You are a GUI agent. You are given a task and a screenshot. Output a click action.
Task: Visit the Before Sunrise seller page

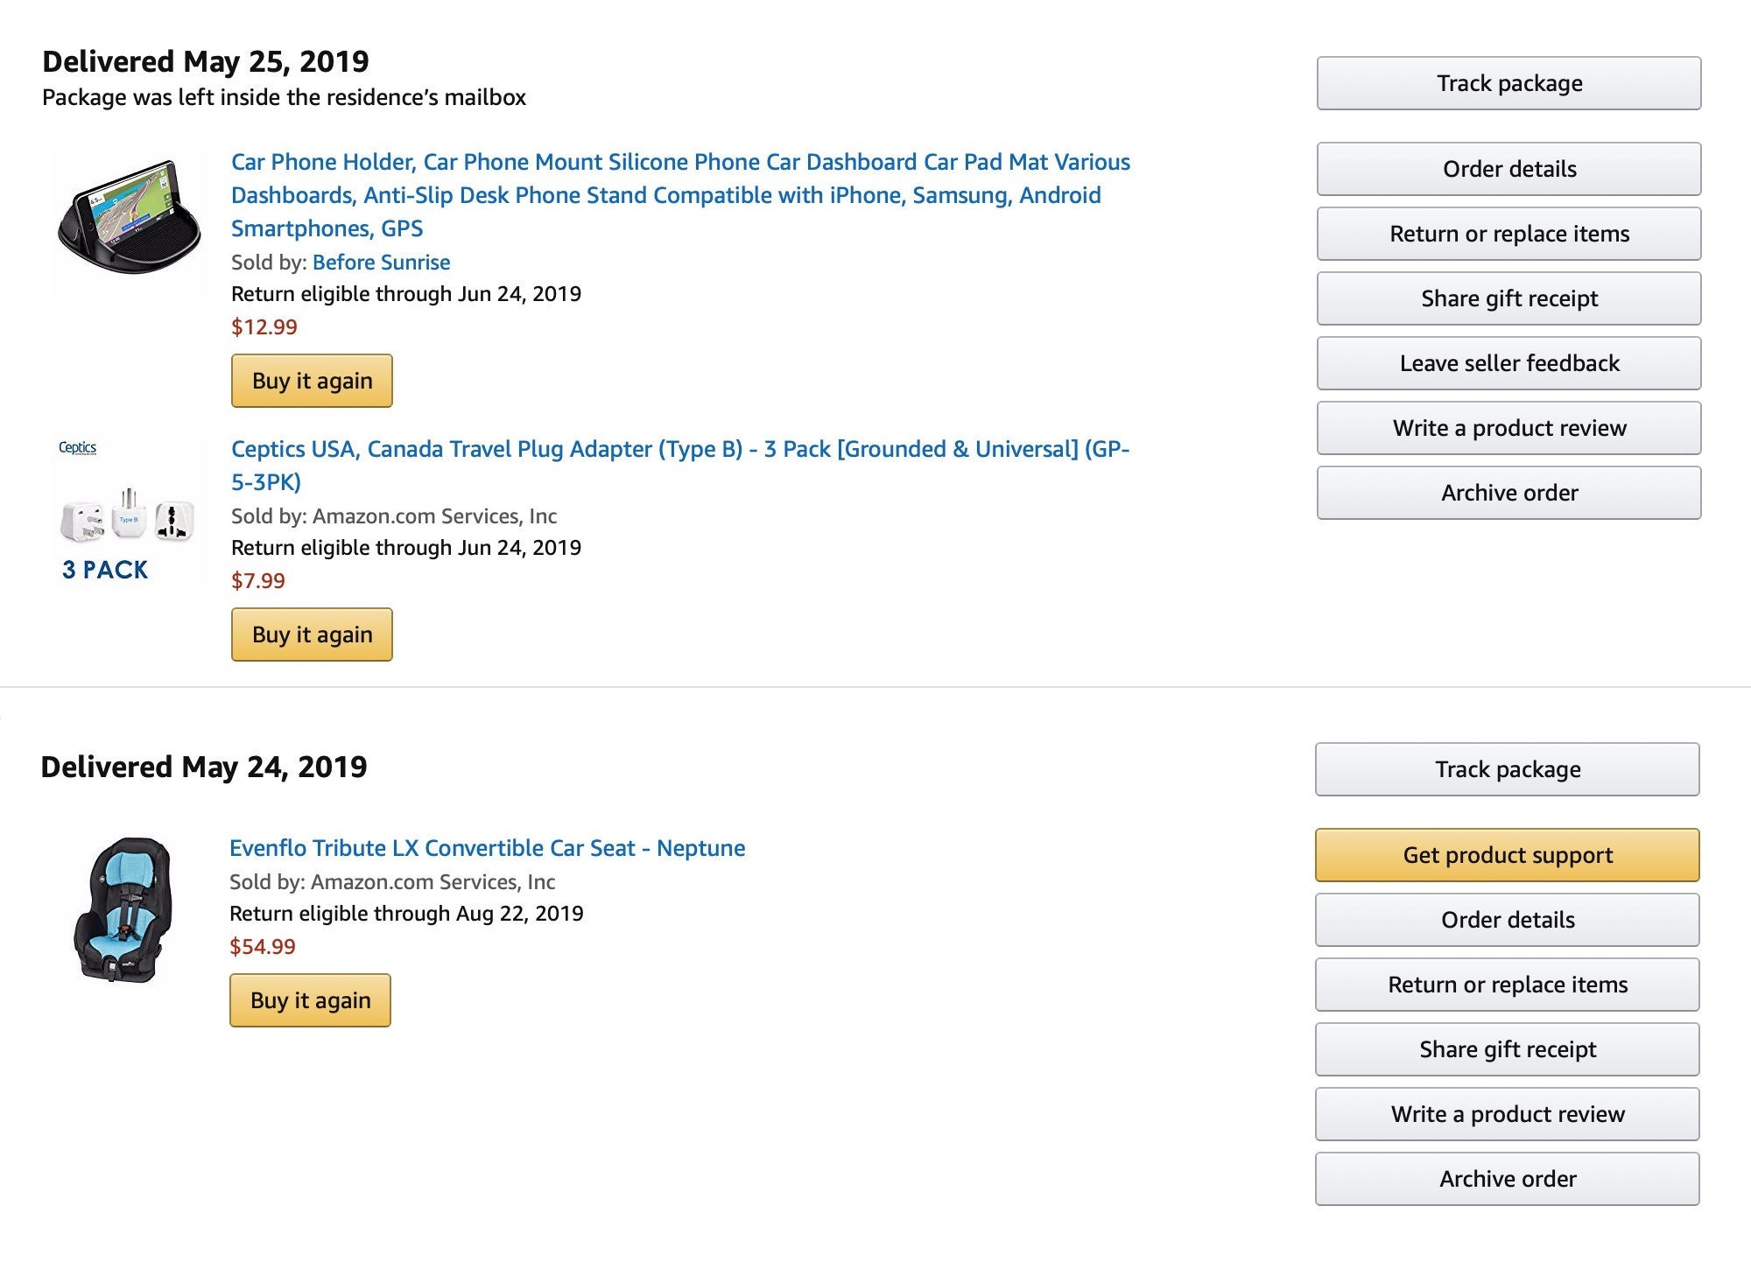[x=381, y=263]
